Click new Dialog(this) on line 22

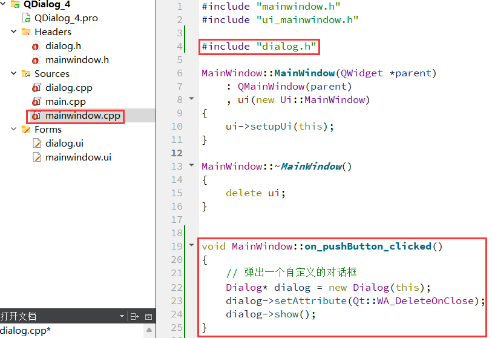(376, 288)
